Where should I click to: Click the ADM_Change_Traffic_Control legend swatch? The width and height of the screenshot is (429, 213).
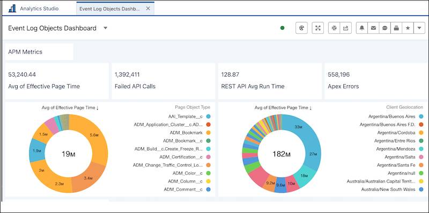pyautogui.click(x=208, y=165)
